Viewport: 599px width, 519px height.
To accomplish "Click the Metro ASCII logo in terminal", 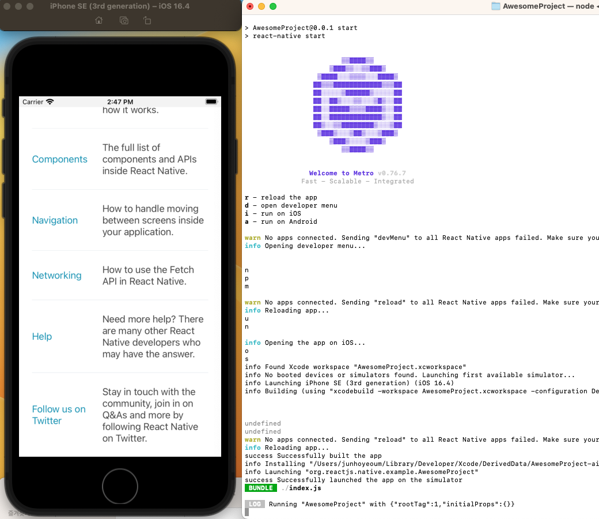I will [x=357, y=105].
